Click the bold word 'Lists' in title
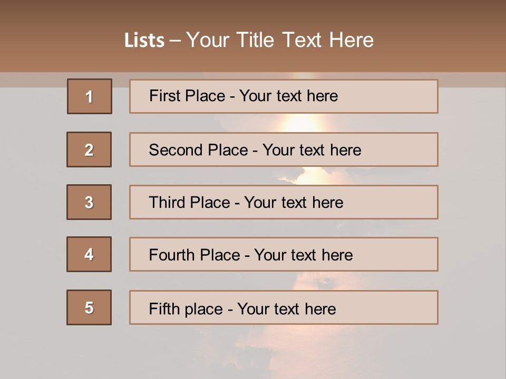506x379 pixels. pyautogui.click(x=144, y=41)
